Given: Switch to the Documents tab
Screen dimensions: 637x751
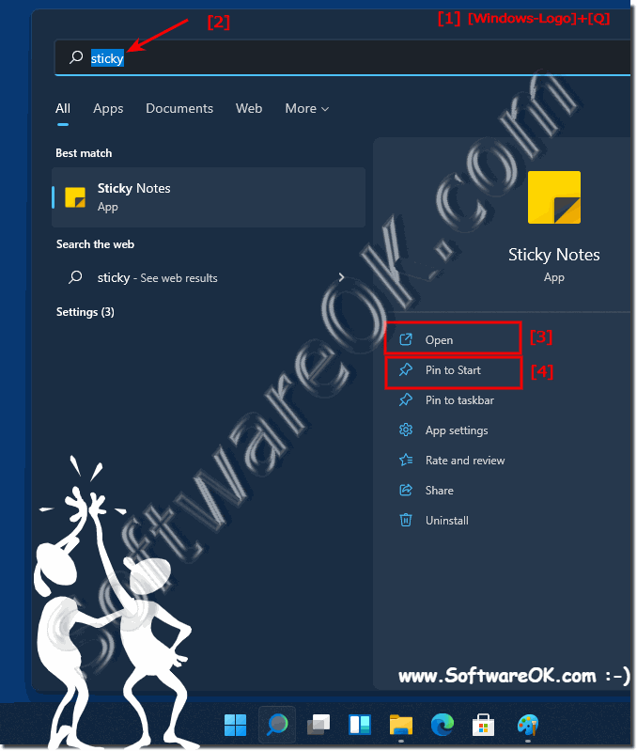Looking at the screenshot, I should (x=179, y=108).
